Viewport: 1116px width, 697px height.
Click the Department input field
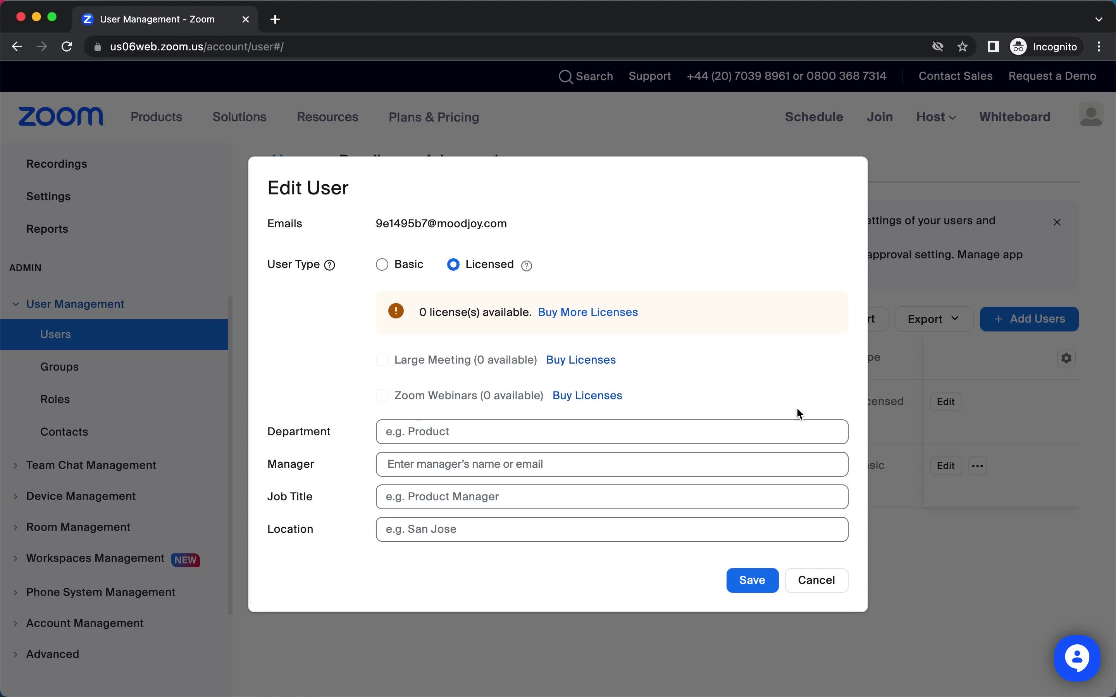(611, 431)
